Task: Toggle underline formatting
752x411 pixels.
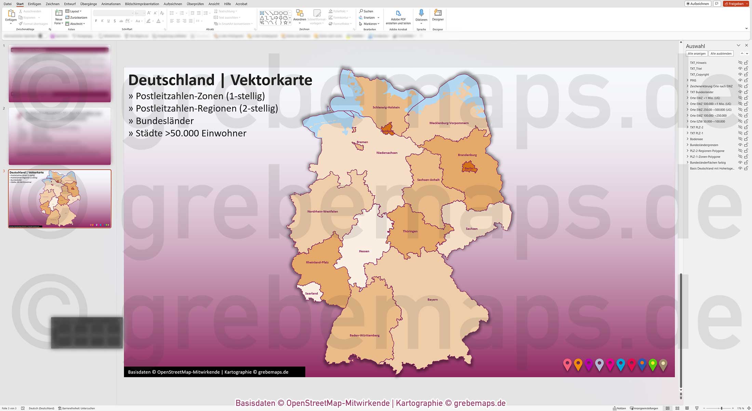Action: [x=108, y=20]
